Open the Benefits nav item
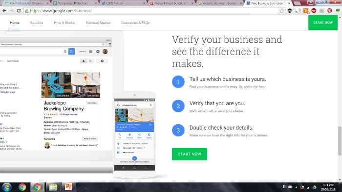 [37, 22]
